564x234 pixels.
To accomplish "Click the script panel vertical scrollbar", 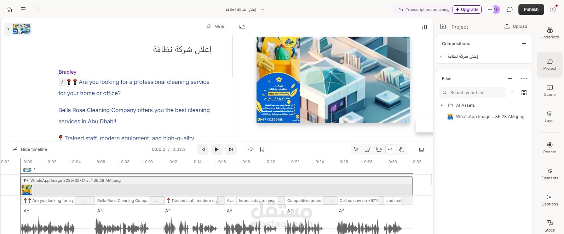I will [x=232, y=56].
